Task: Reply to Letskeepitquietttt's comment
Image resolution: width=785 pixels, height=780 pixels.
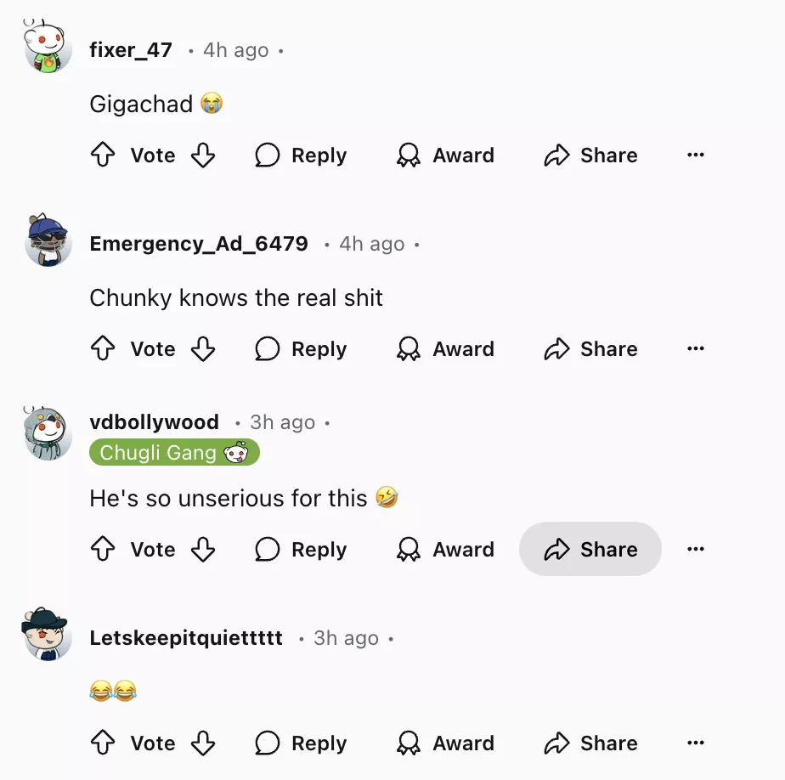Action: click(x=301, y=743)
